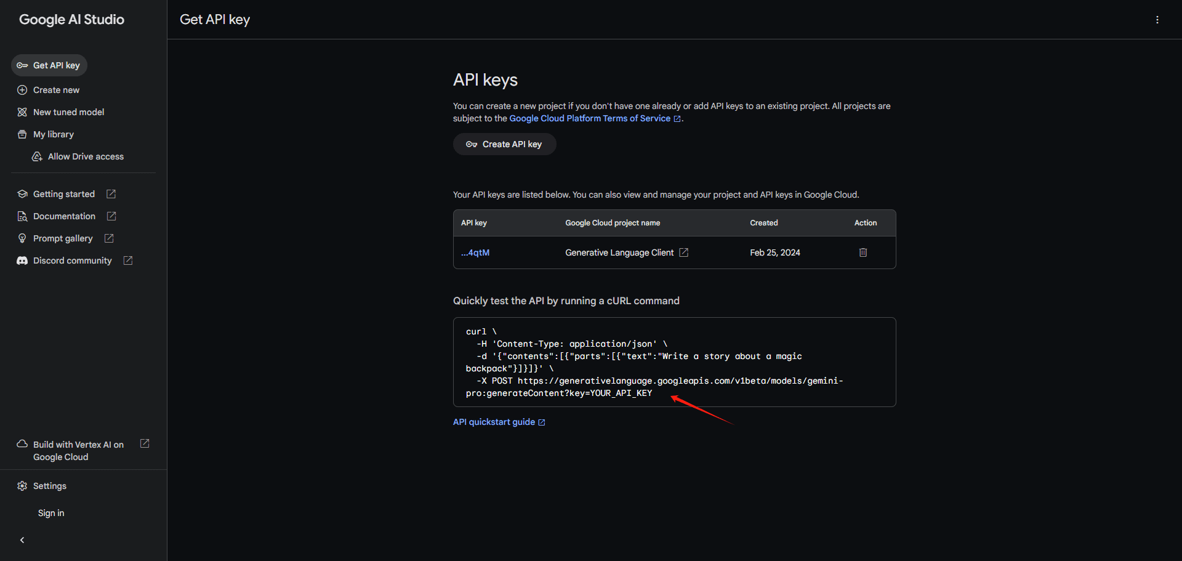Open Documentation external link icon

111,216
